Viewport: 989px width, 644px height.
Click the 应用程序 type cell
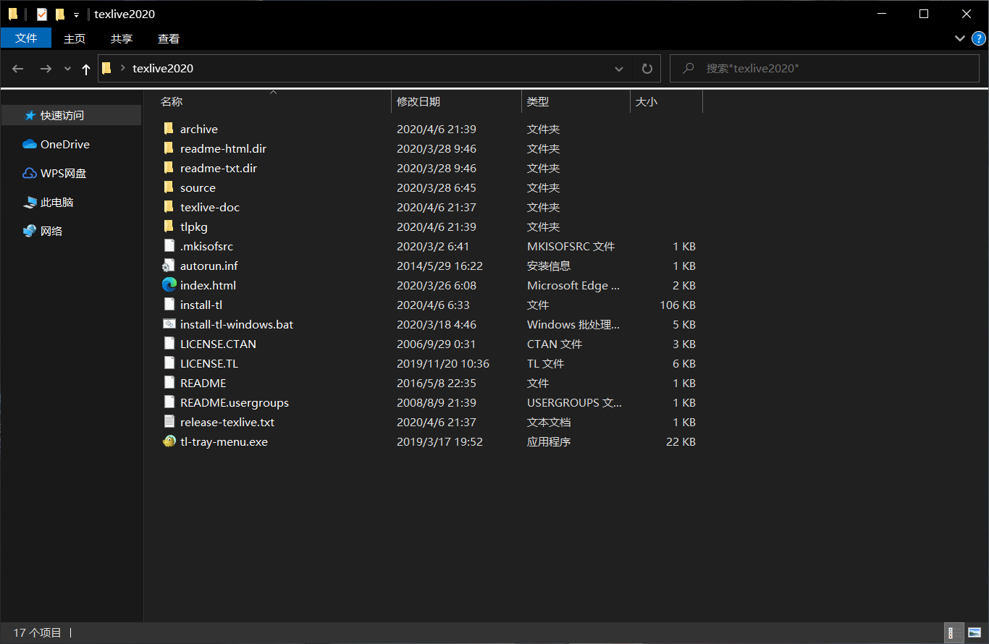(x=549, y=441)
